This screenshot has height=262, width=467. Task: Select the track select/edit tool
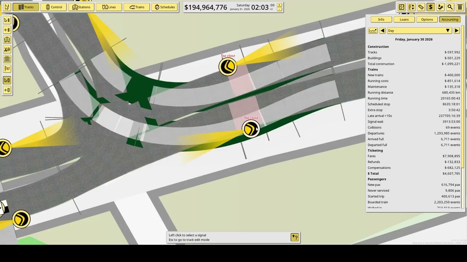(x=7, y=20)
